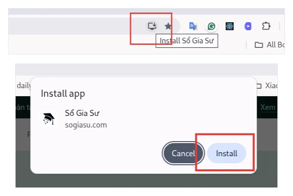Screen dimensions: 293x196
Task: Bookmark this page with the star icon
Action: (168, 26)
